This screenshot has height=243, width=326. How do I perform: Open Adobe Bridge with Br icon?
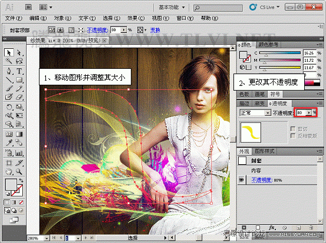coord(28,7)
